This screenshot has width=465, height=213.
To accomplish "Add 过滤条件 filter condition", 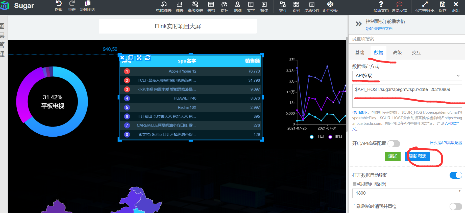I will click(x=312, y=7).
